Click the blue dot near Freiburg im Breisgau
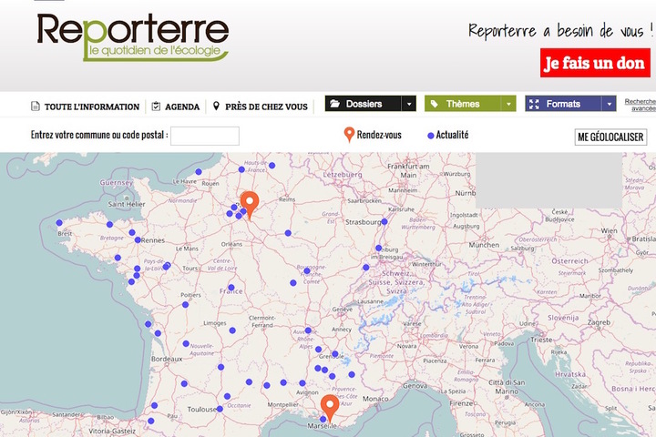This screenshot has width=656, height=437. [379, 248]
